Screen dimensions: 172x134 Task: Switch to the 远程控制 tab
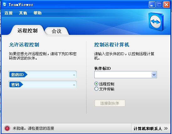28,31
